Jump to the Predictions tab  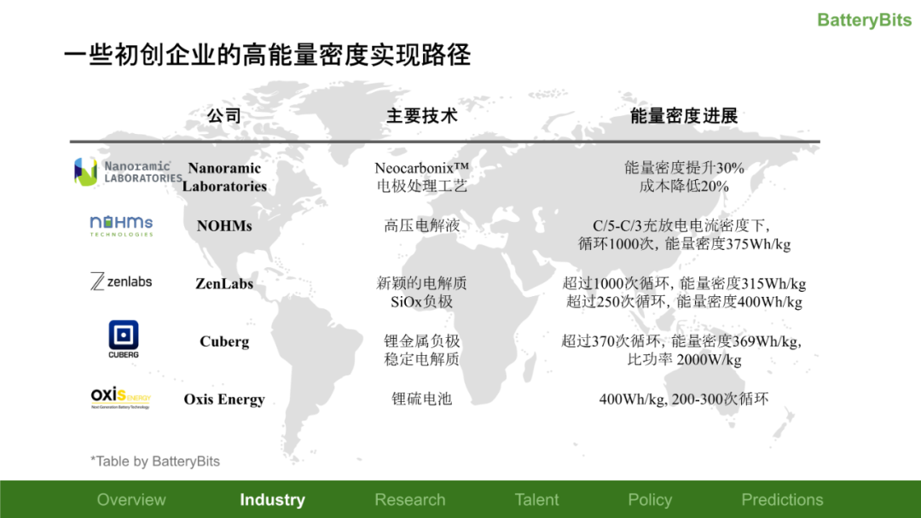tap(782, 500)
